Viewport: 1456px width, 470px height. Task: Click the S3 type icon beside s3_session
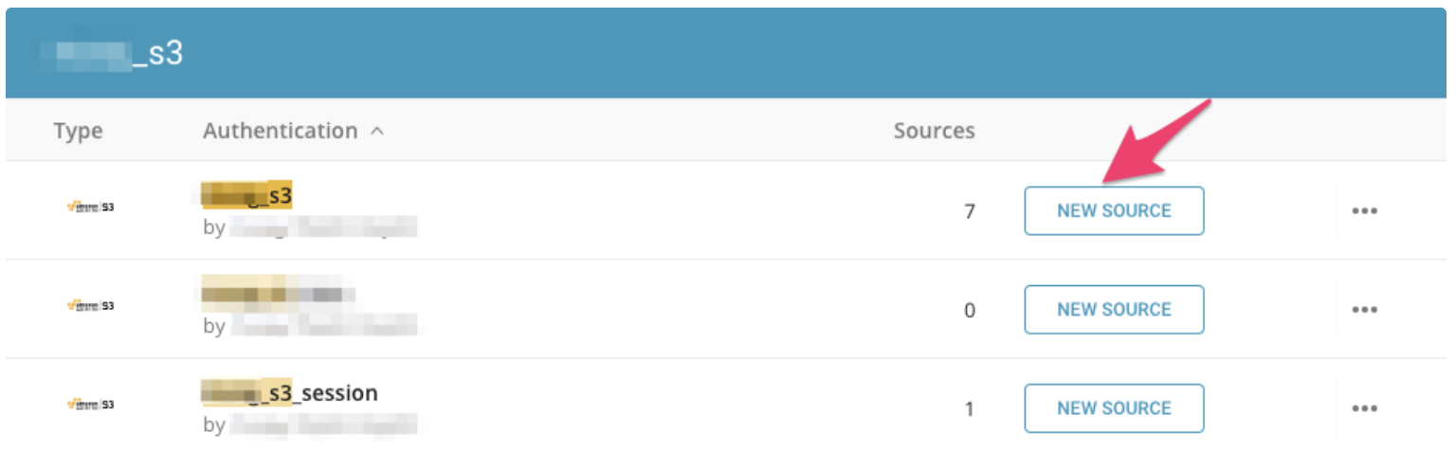pos(91,404)
